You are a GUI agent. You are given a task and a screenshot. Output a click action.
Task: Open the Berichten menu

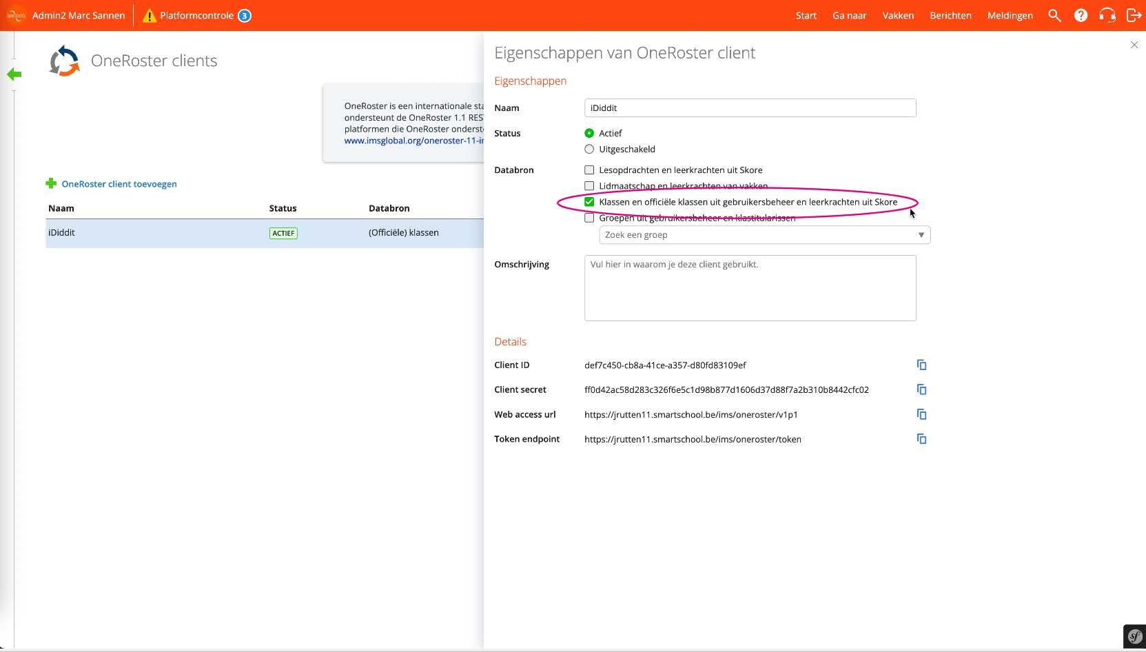950,15
